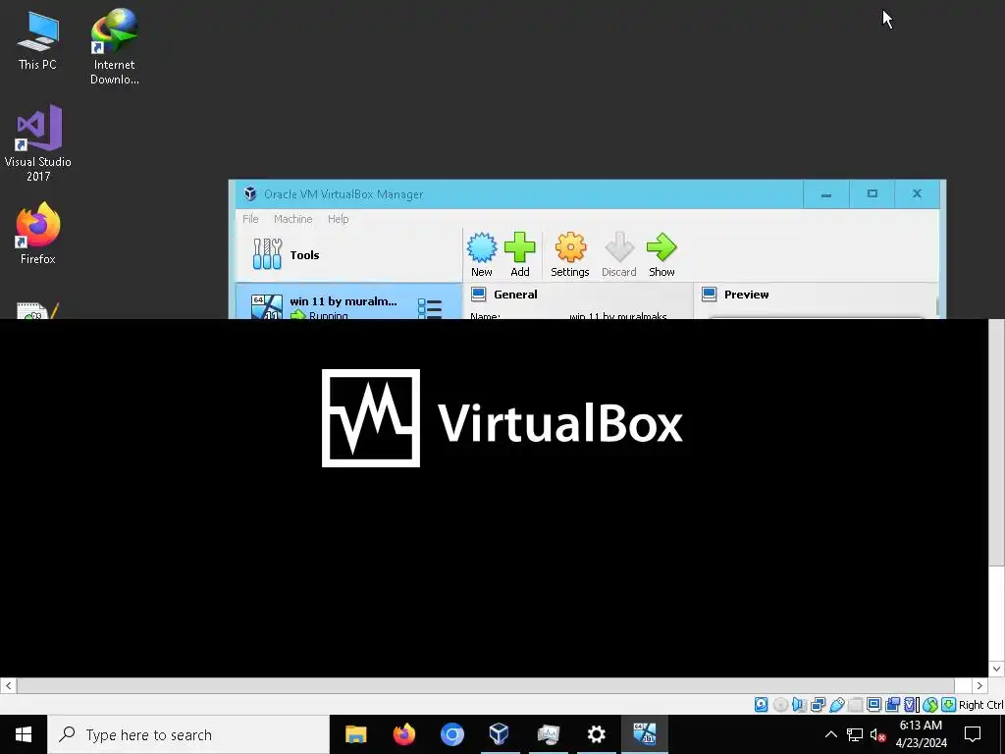Expand the system tray hidden icons chevron
1005x754 pixels.
tap(830, 734)
